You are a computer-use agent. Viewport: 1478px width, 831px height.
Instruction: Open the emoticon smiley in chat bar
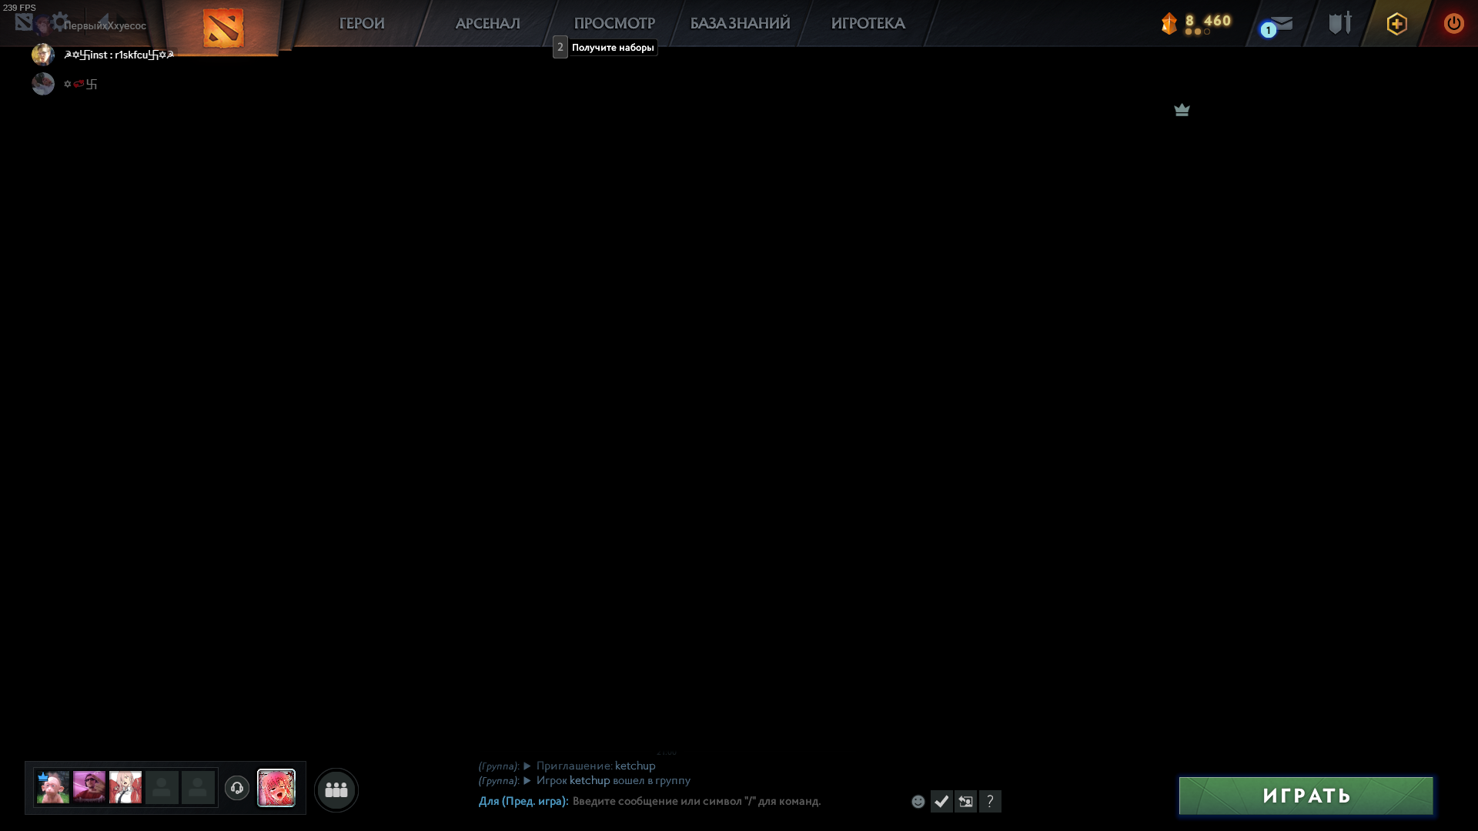pyautogui.click(x=918, y=801)
